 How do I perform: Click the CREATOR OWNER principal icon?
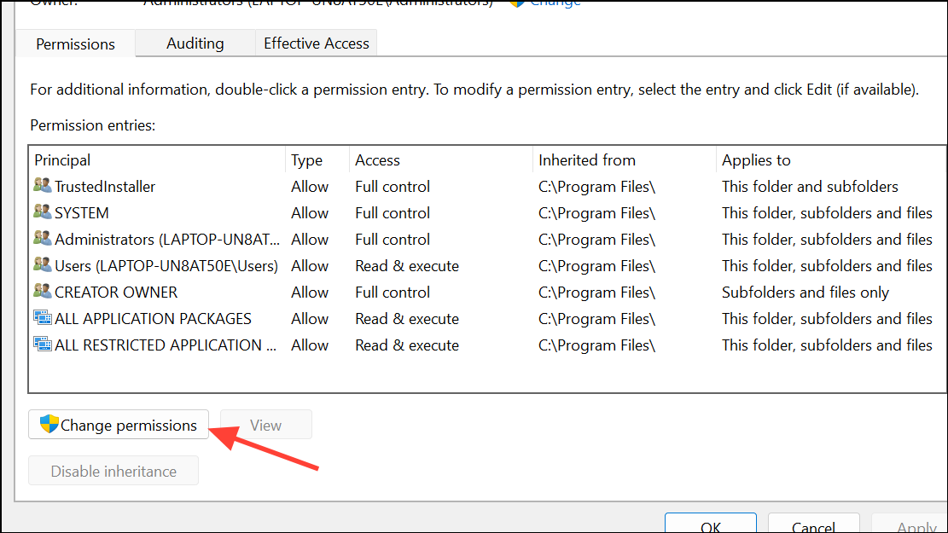(43, 292)
